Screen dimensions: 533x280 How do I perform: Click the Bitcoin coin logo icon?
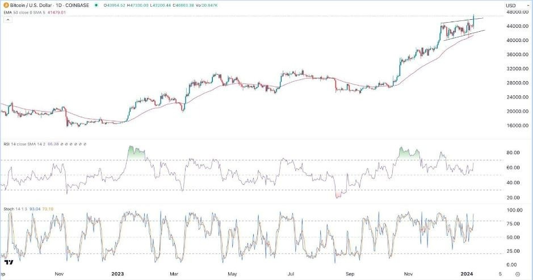click(6, 6)
